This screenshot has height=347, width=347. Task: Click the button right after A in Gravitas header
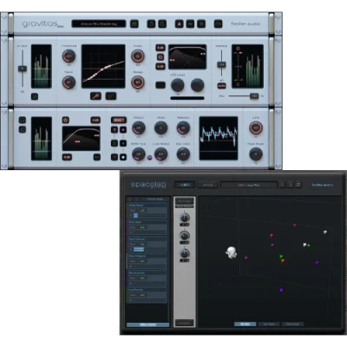pos(190,23)
